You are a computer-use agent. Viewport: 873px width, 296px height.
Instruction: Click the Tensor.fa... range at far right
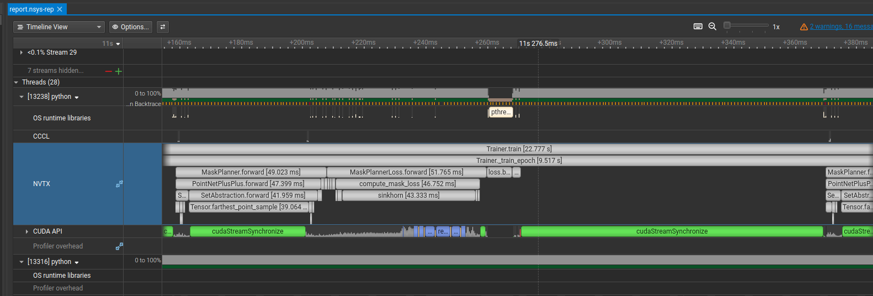(x=857, y=207)
